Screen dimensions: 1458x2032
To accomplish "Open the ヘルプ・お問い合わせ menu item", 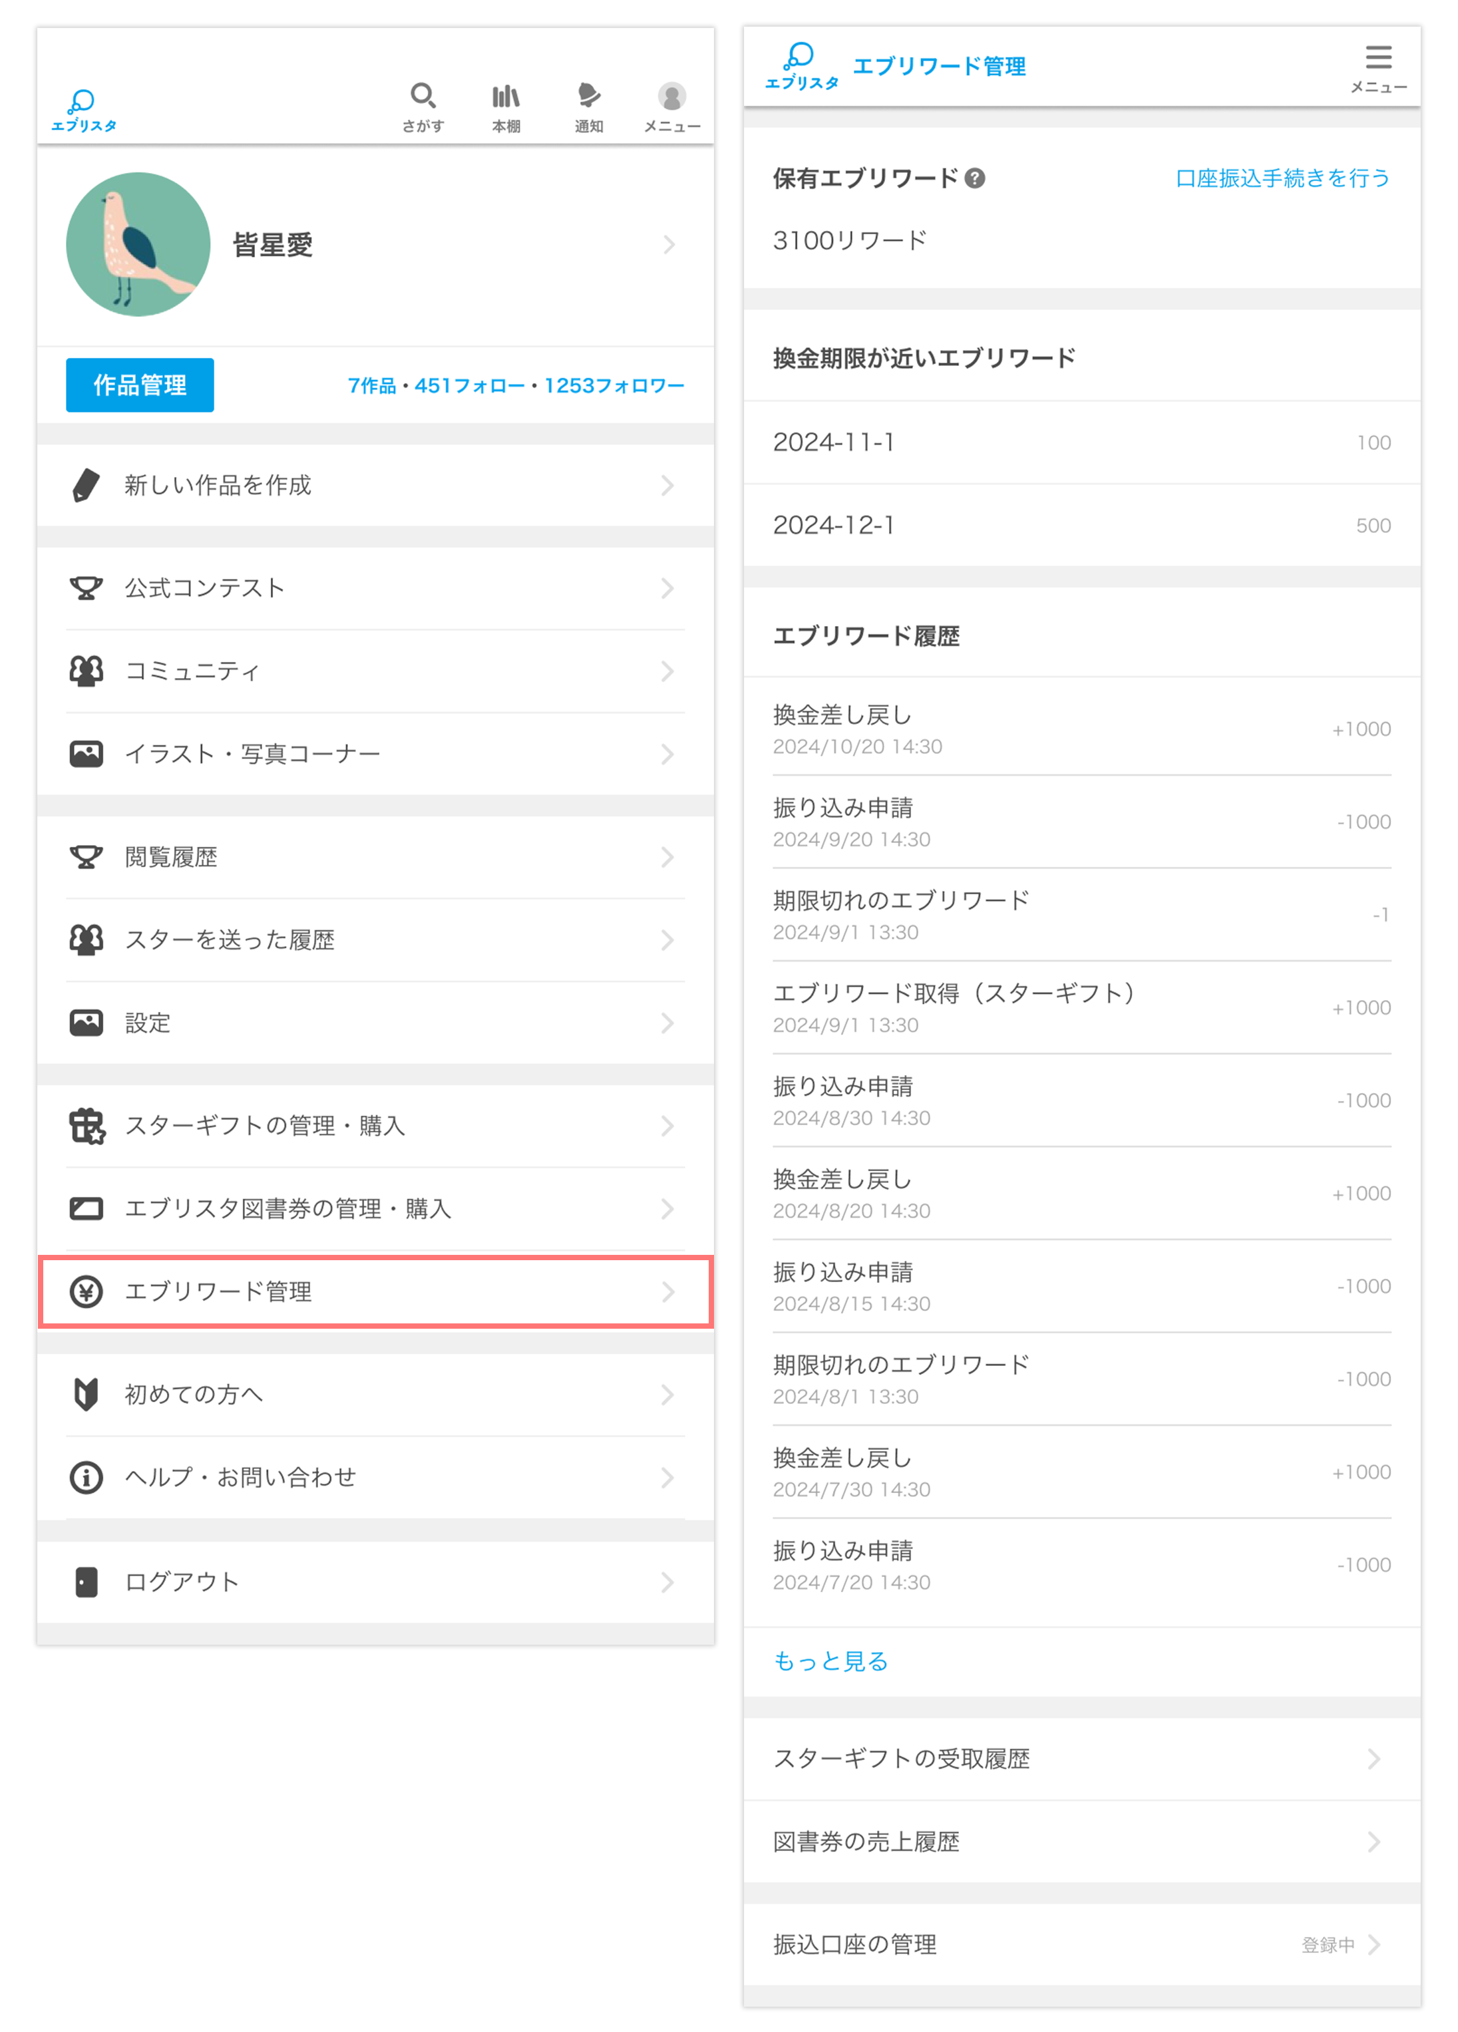I will tap(240, 1477).
